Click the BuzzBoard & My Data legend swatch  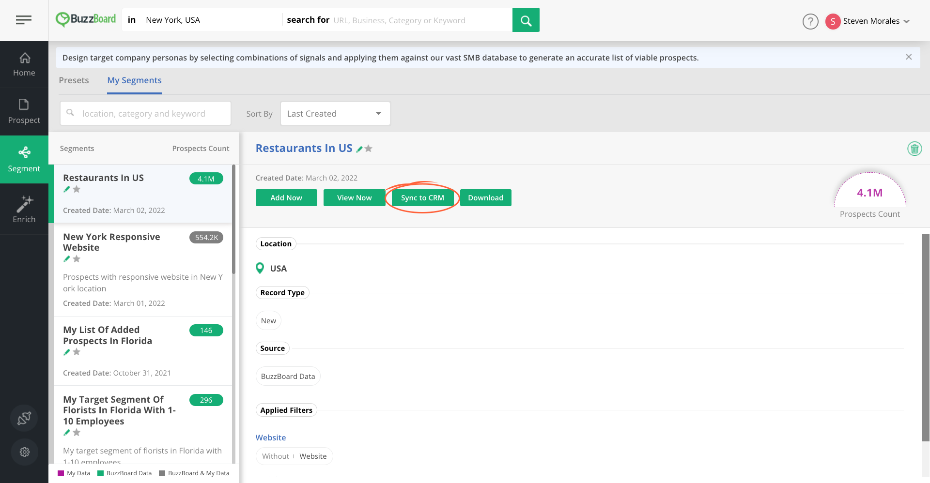[x=162, y=473]
